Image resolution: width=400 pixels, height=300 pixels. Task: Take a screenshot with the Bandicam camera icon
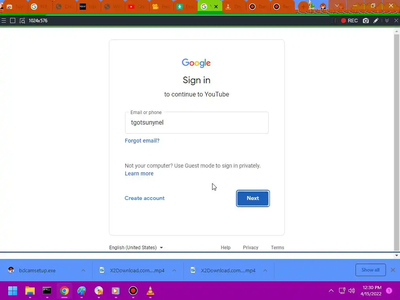[x=366, y=21]
